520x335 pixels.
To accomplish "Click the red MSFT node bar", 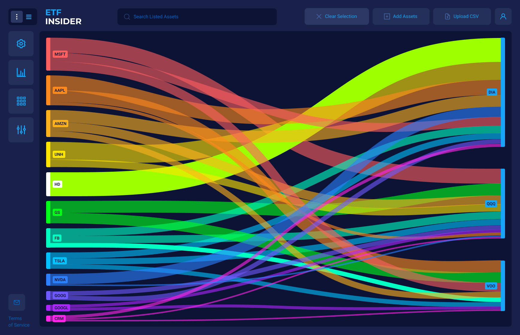I will click(48, 54).
